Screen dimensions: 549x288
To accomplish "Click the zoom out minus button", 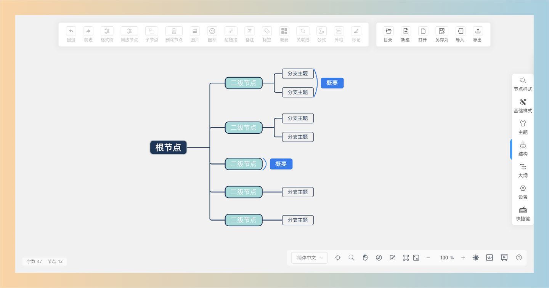I will pyautogui.click(x=428, y=258).
